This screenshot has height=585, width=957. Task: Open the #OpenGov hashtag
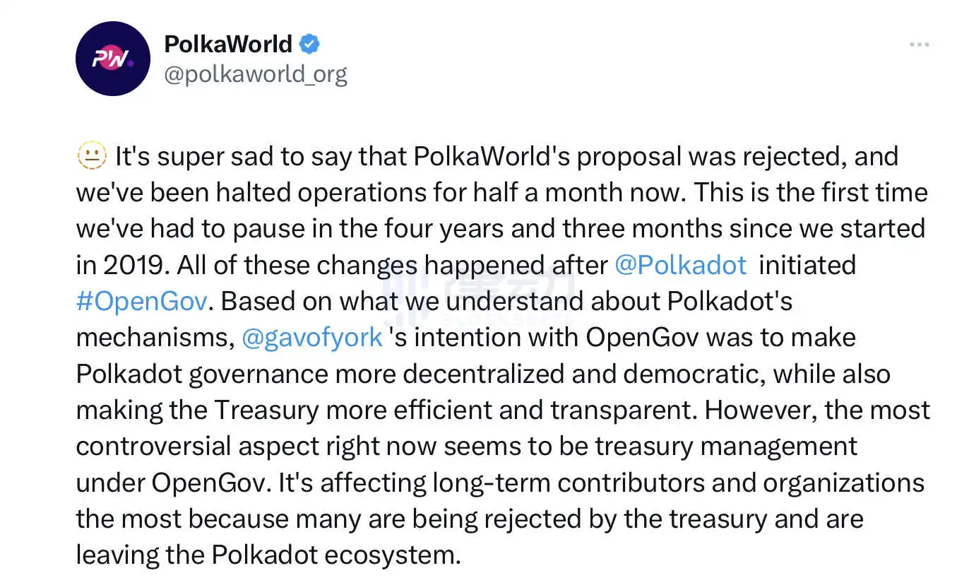click(141, 302)
